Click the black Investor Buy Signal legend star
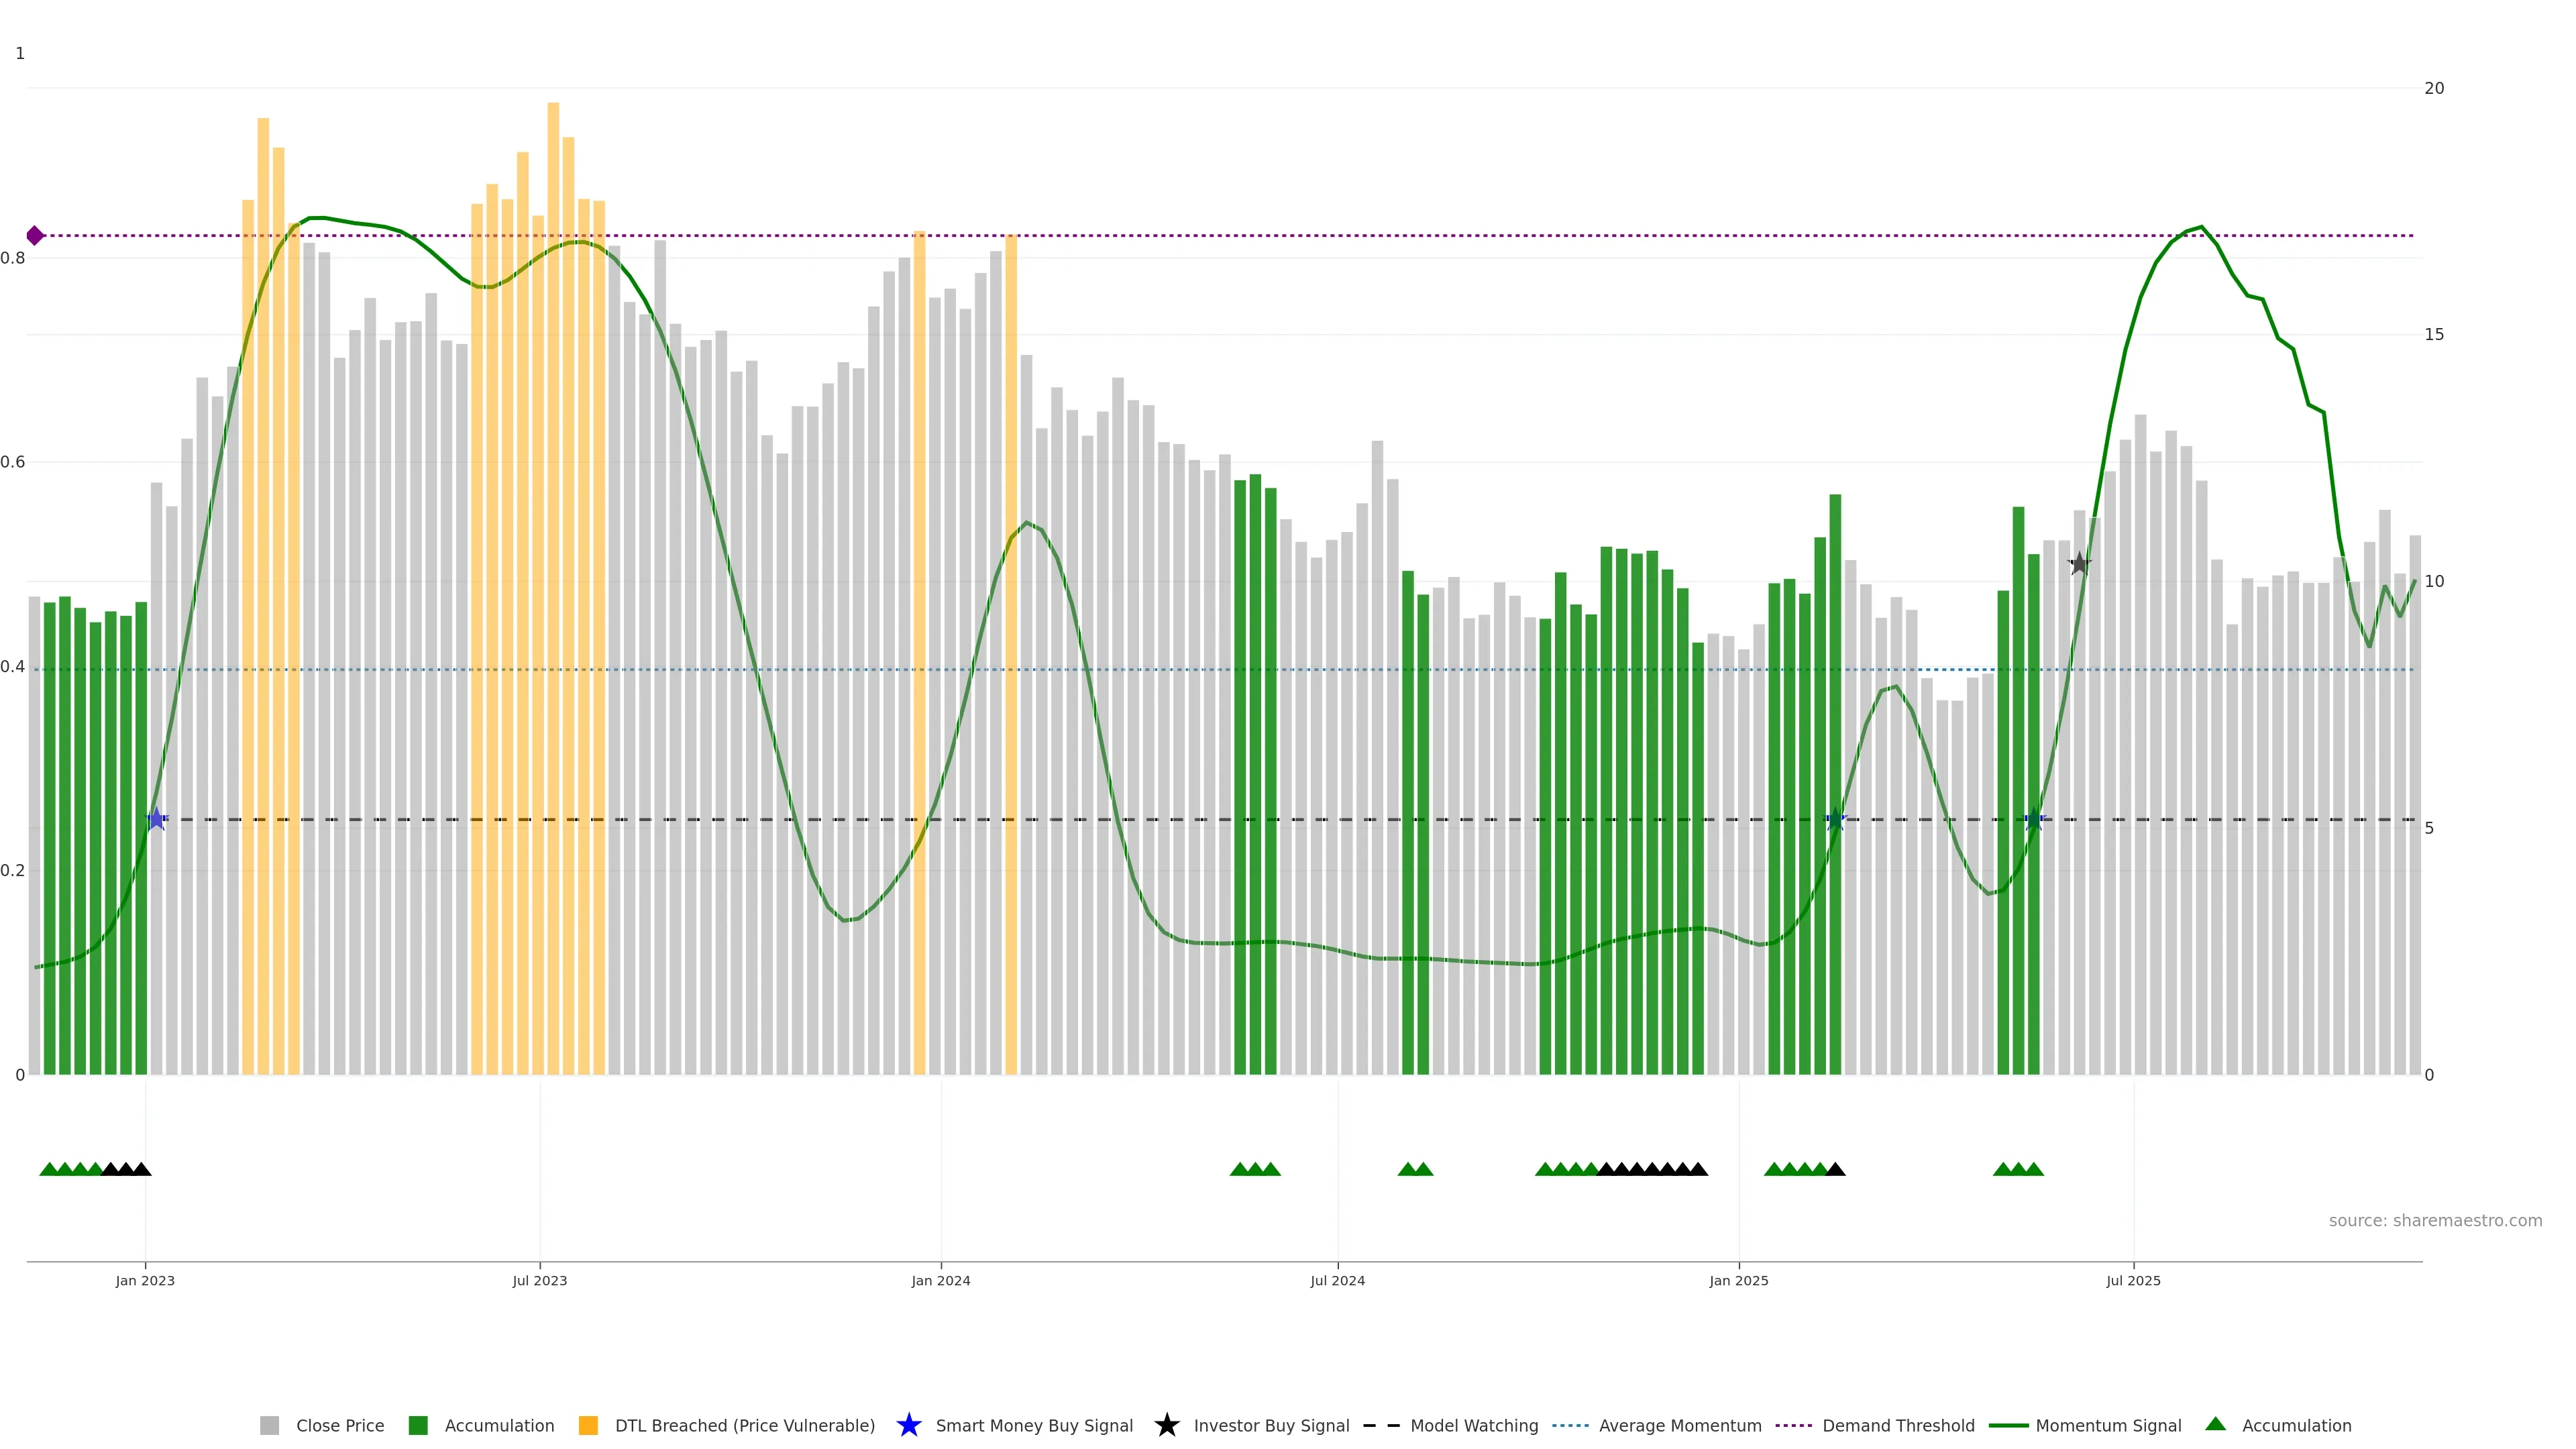Screen dimensions: 2576x1449 click(x=1166, y=1425)
